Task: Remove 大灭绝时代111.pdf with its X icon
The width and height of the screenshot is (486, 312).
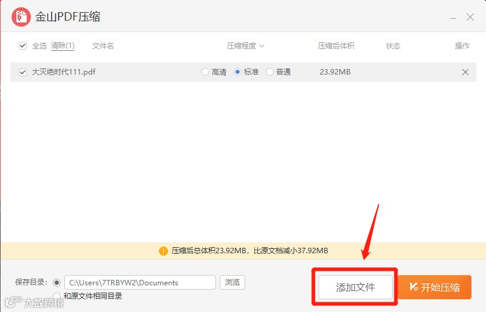Action: (465, 72)
